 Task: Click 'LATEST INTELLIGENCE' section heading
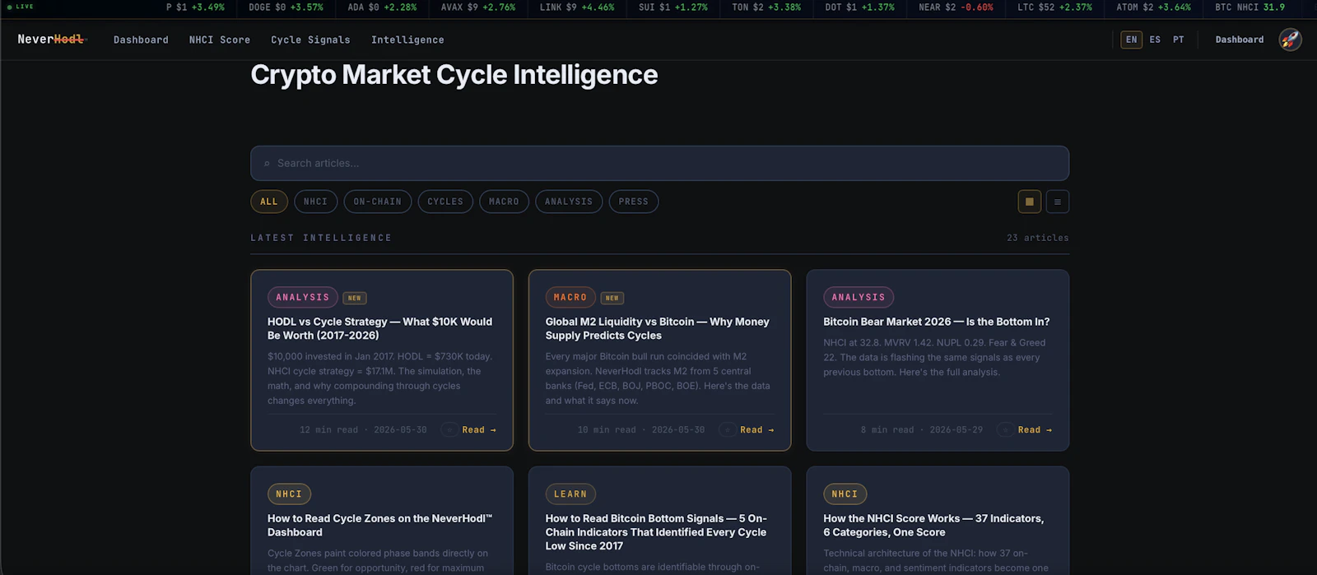321,238
